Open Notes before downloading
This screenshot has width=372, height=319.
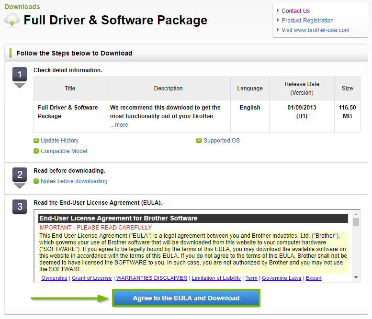coord(74,181)
